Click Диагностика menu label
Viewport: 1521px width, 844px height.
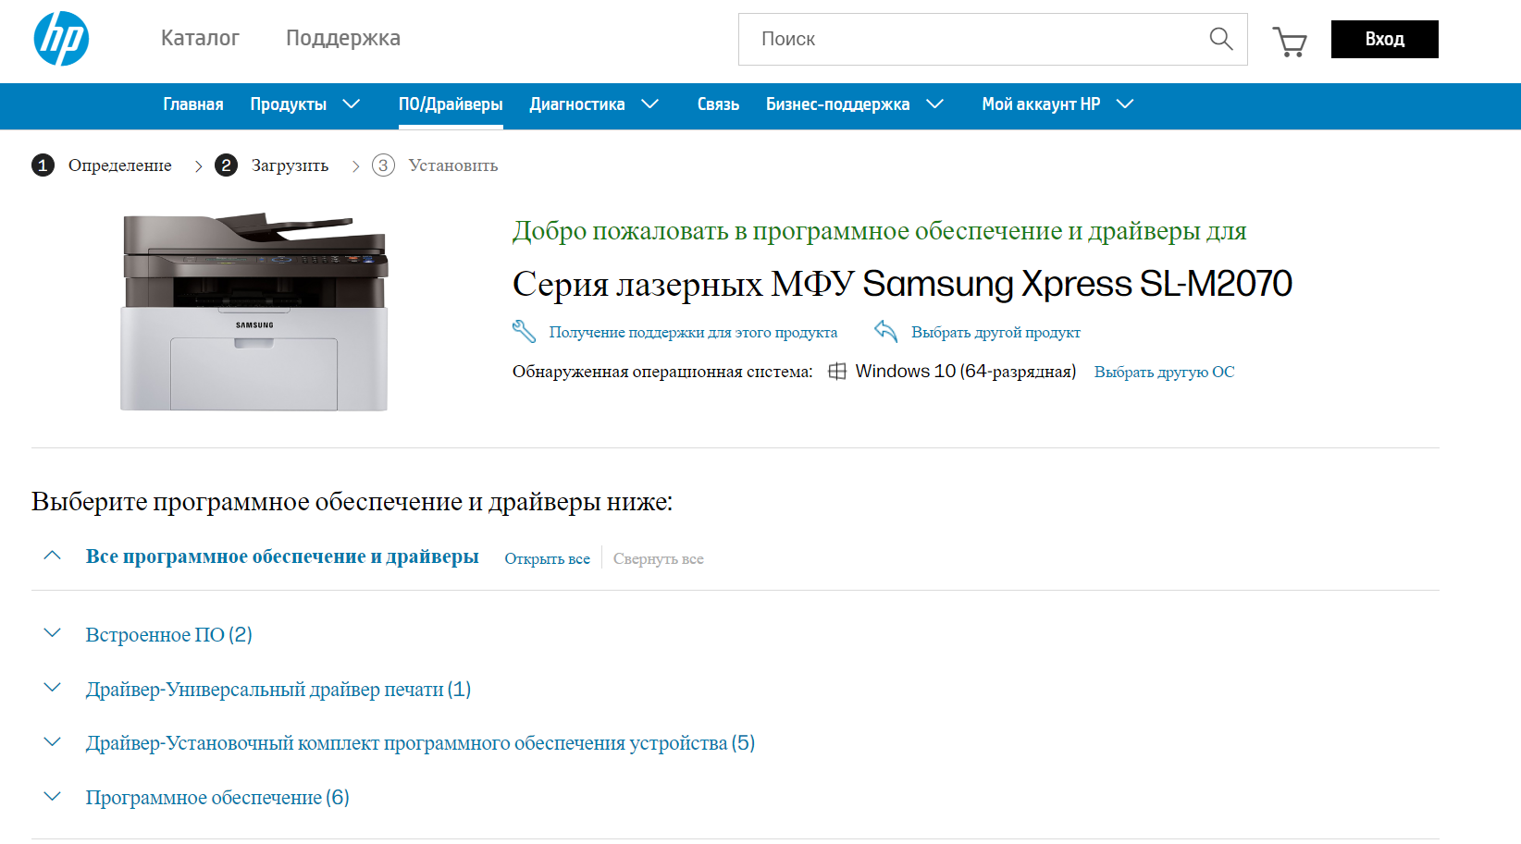pos(577,104)
